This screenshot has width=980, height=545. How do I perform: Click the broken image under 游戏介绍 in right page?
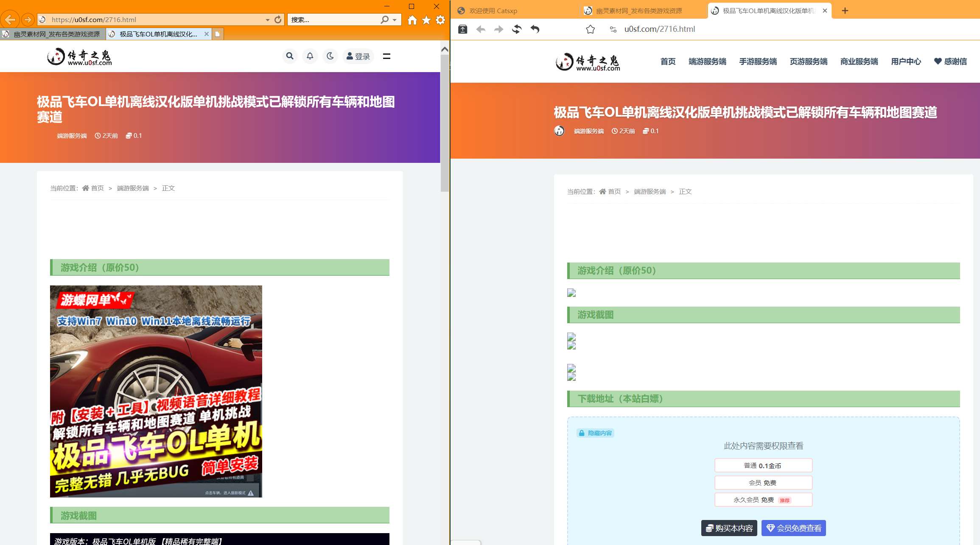pyautogui.click(x=571, y=293)
